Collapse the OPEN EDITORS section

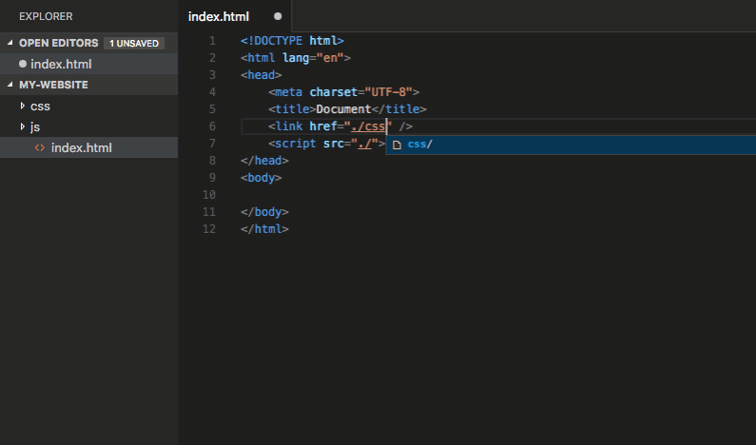[x=10, y=43]
